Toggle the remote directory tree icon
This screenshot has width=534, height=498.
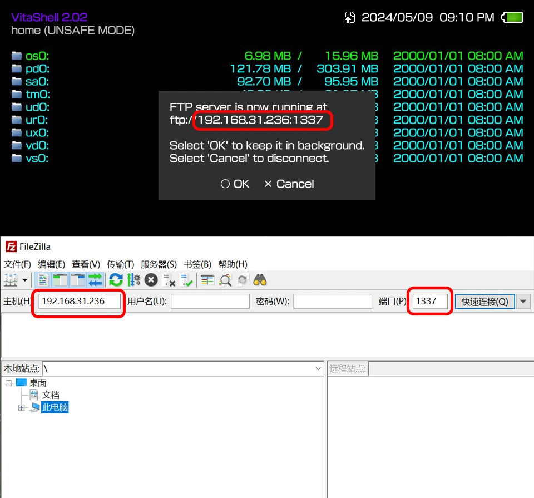click(x=78, y=280)
